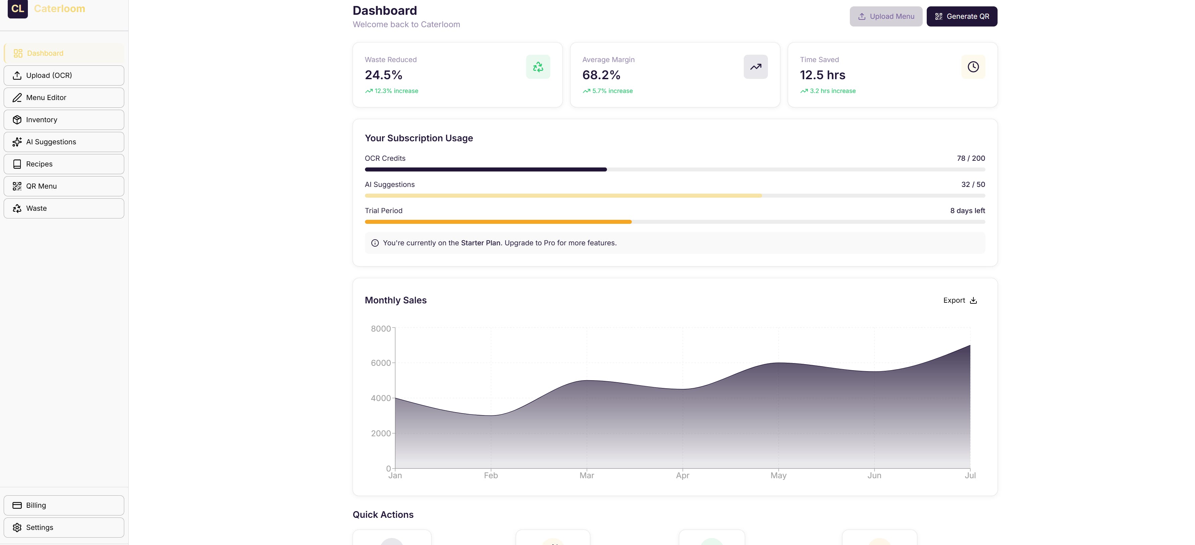This screenshot has width=1195, height=545.
Task: Click the recycle icon in Waste Reduced card
Action: pyautogui.click(x=538, y=67)
